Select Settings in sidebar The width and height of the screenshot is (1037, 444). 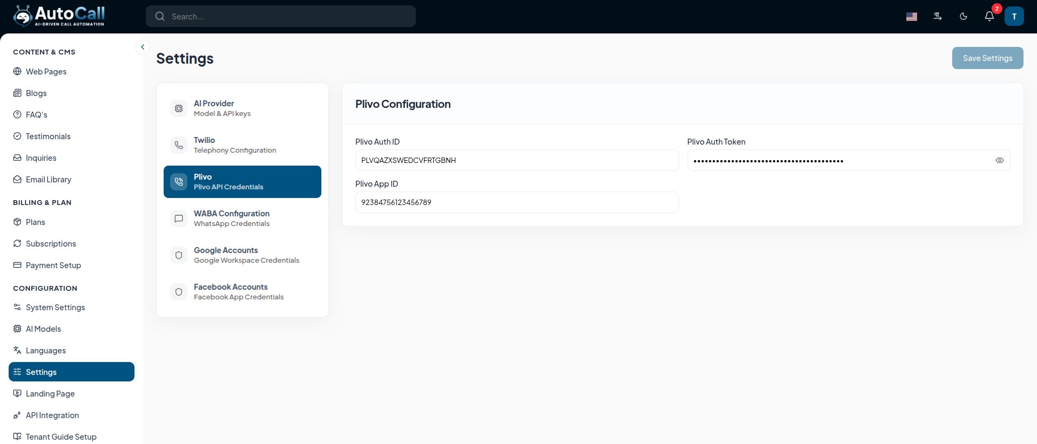coord(71,372)
